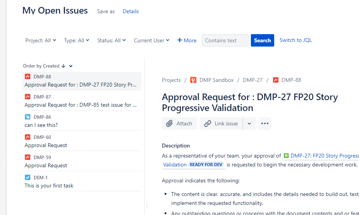The image size is (359, 215).
Task: Attach a file to the issue
Action: point(179,123)
